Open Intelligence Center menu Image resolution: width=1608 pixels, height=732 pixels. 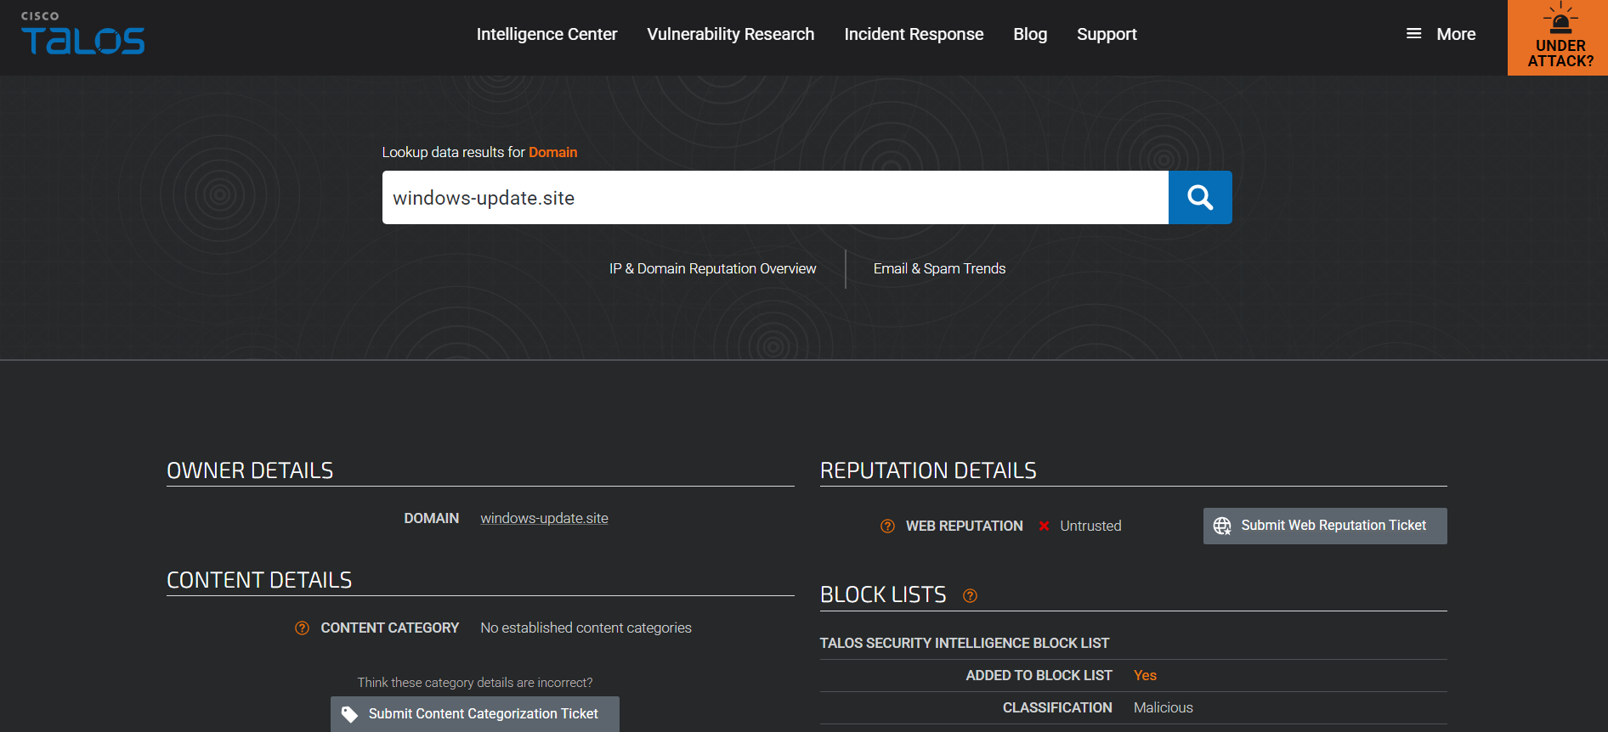[x=546, y=34]
